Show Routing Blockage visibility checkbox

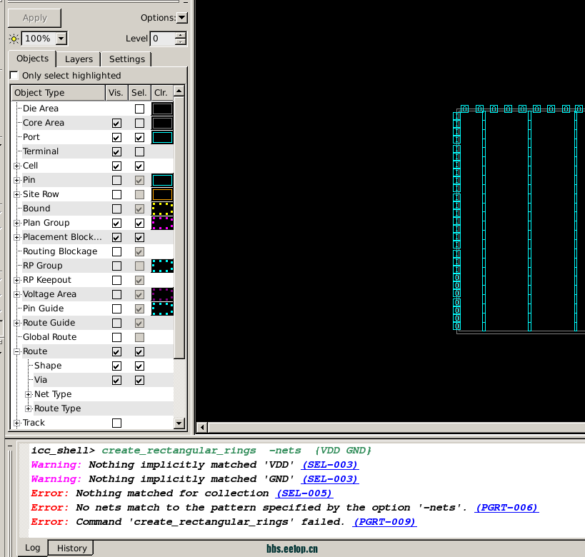tap(116, 252)
